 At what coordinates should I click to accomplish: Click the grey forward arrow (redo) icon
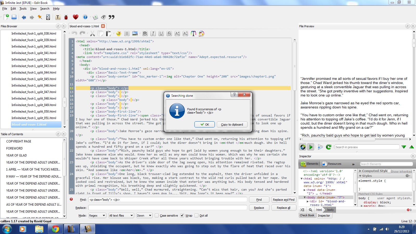[x=32, y=17]
